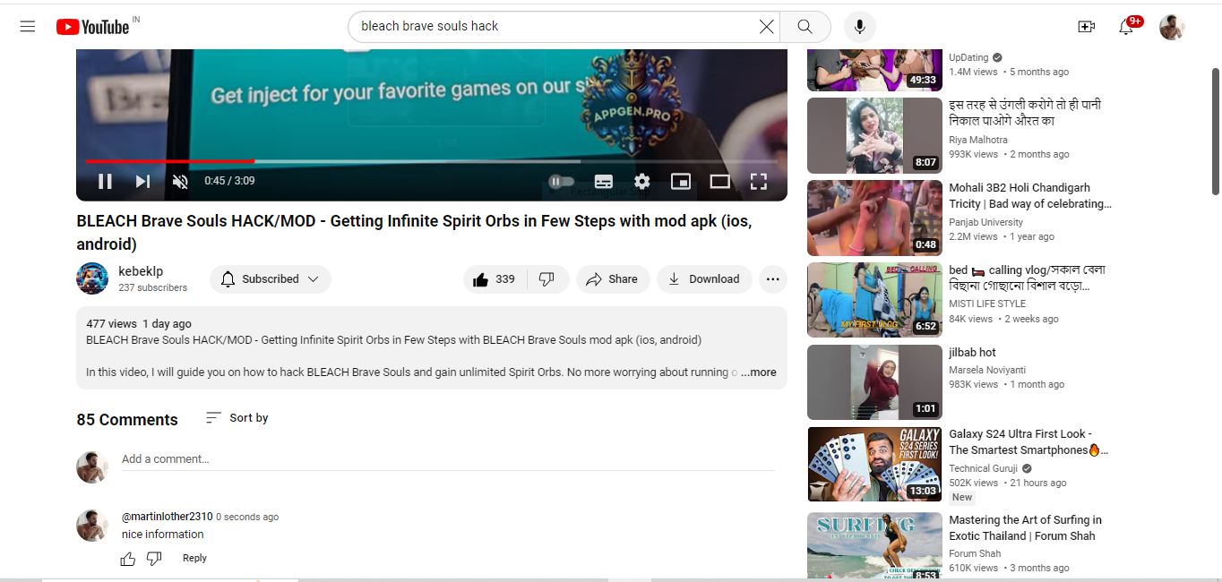
Task: Toggle subtitles/closed captions
Action: 604,182
